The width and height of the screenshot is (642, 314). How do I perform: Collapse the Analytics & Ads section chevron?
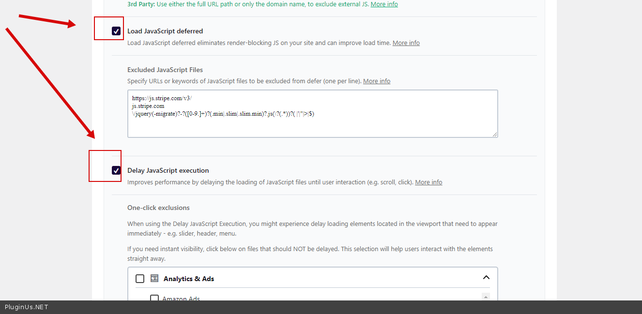point(486,278)
